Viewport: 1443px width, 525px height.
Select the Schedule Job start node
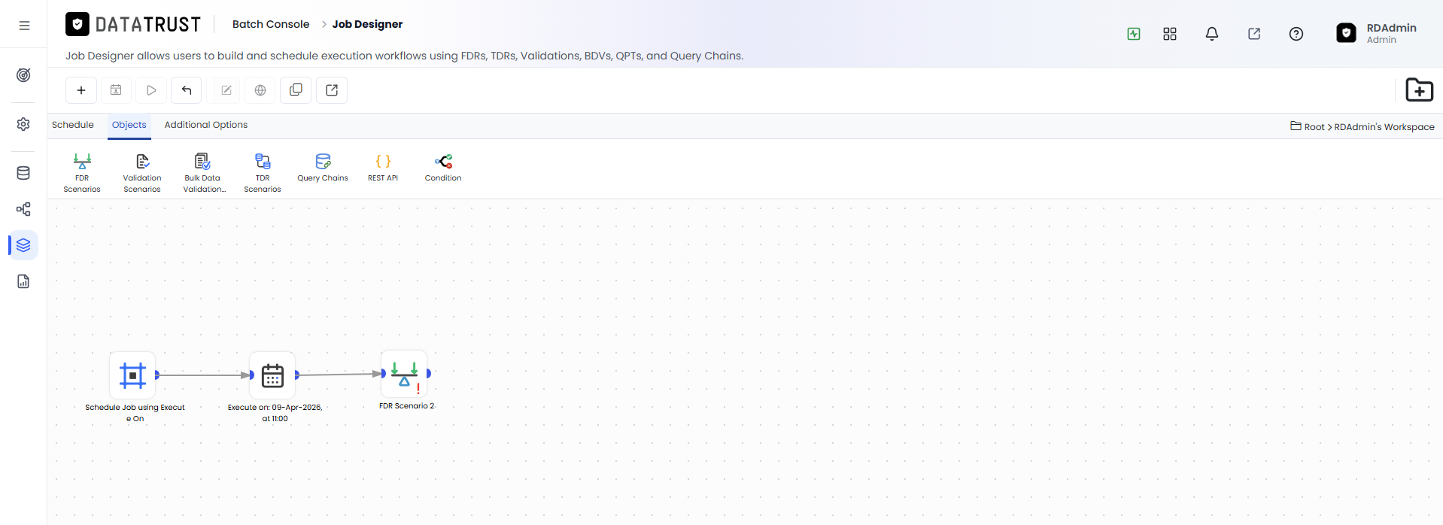(x=132, y=375)
